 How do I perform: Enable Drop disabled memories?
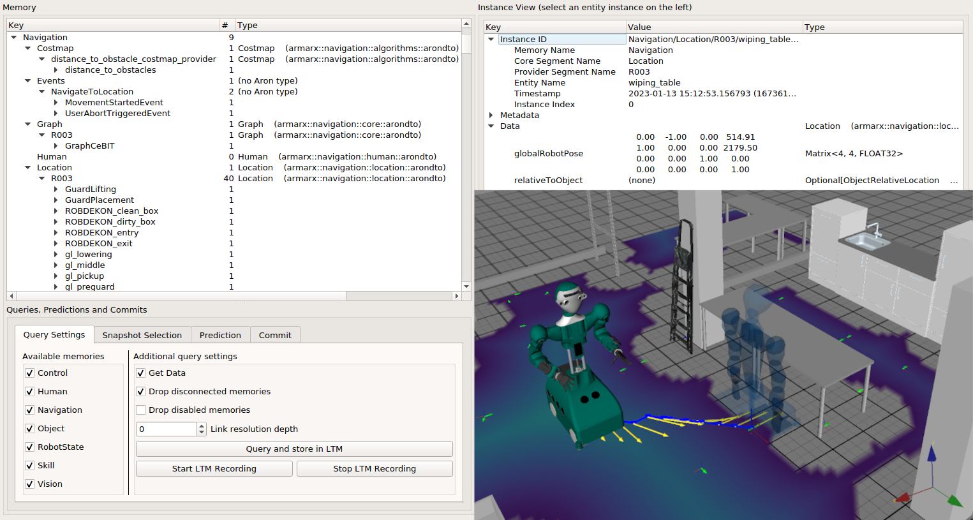pyautogui.click(x=141, y=410)
